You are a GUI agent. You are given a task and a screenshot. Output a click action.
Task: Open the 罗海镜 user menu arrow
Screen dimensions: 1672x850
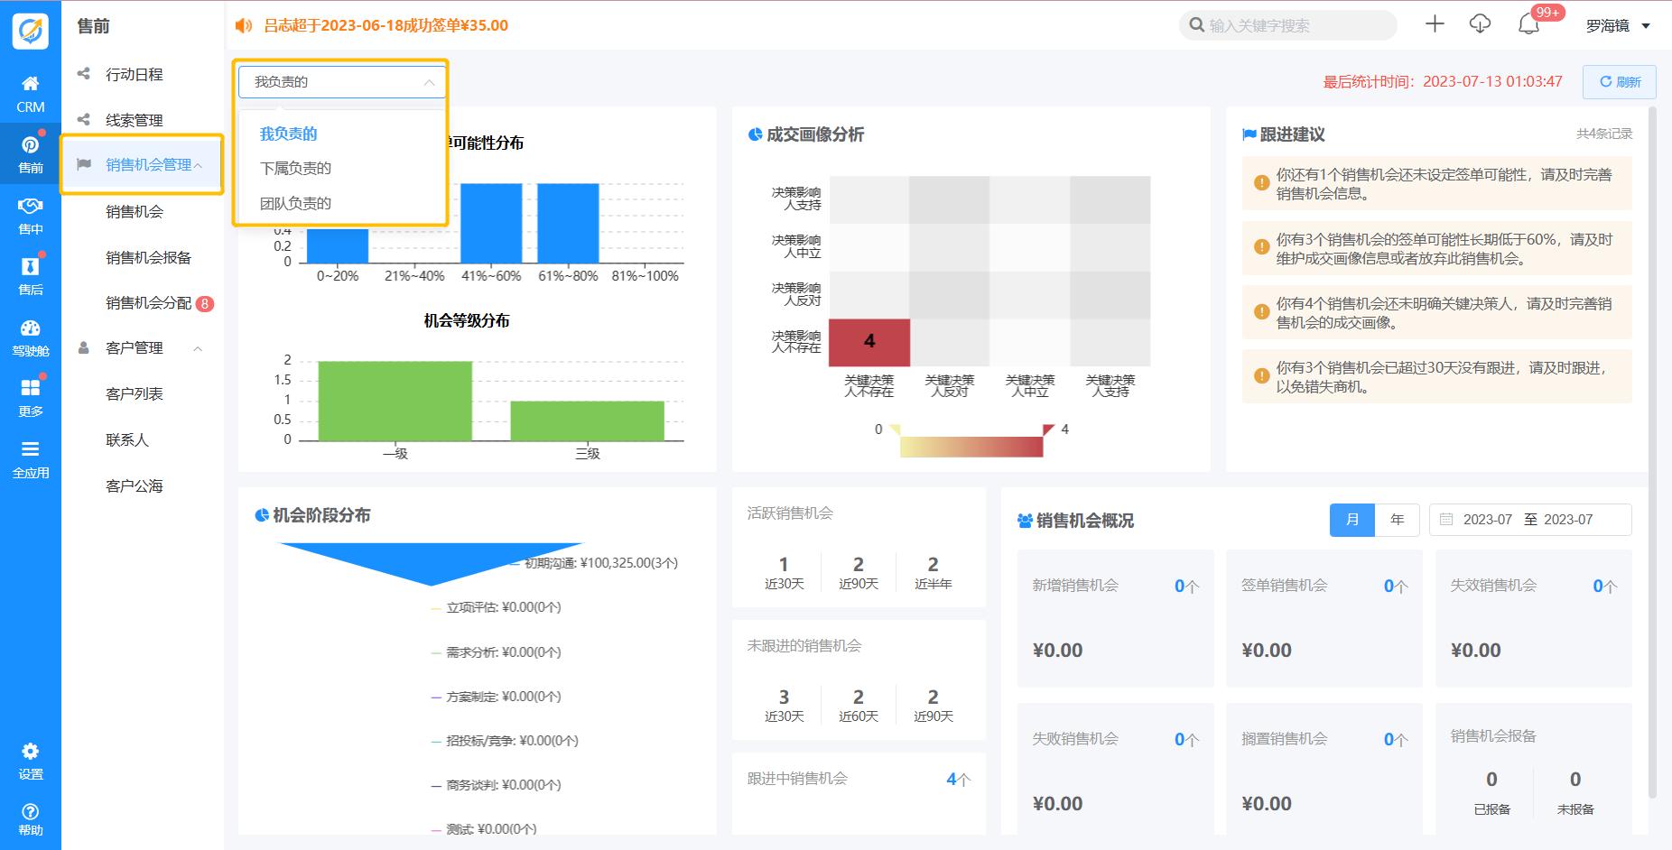tap(1645, 26)
